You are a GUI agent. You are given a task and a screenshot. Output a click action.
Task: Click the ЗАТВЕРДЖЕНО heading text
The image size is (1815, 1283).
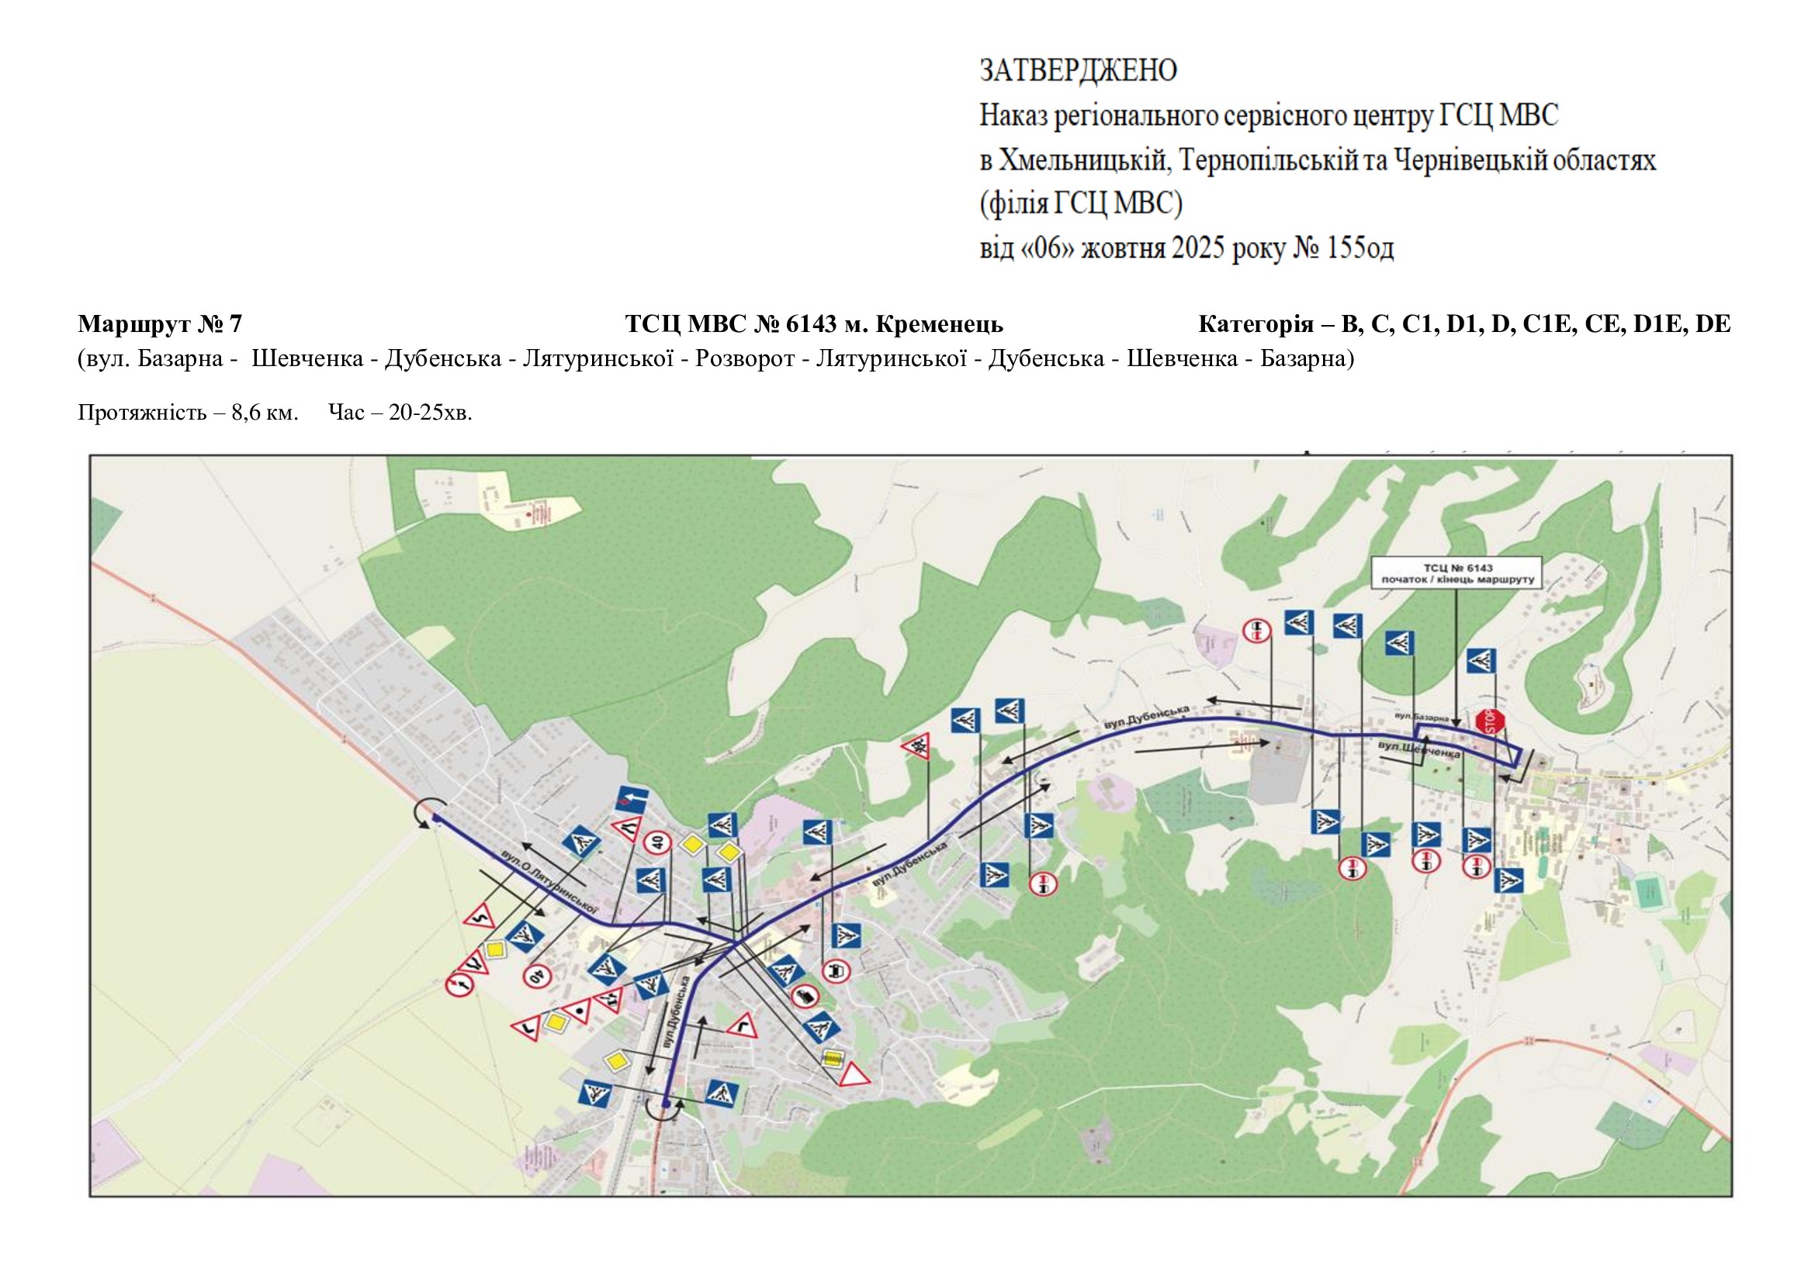click(1079, 71)
